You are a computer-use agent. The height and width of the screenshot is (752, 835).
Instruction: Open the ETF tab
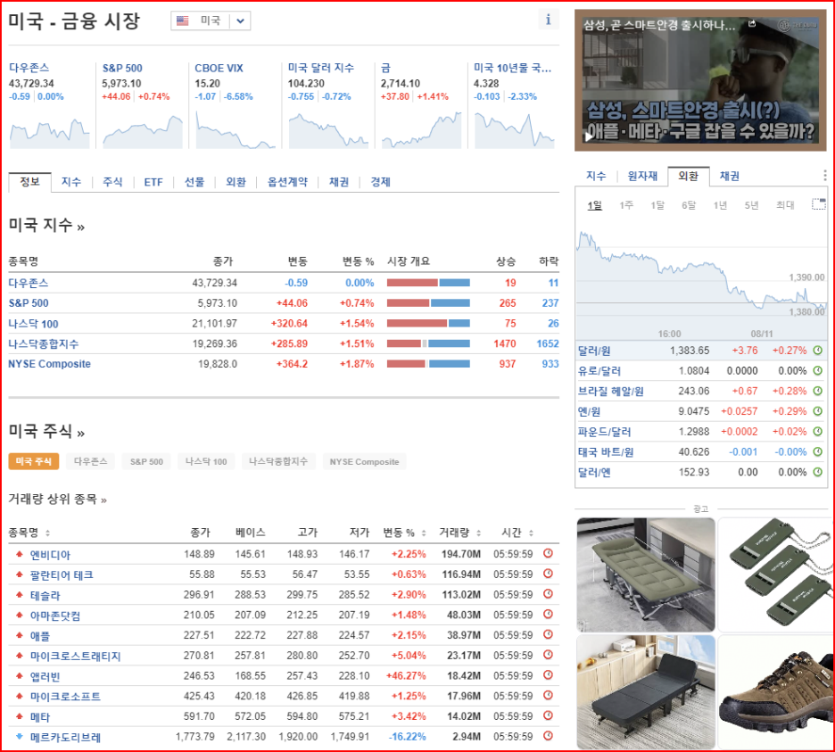pyautogui.click(x=153, y=182)
